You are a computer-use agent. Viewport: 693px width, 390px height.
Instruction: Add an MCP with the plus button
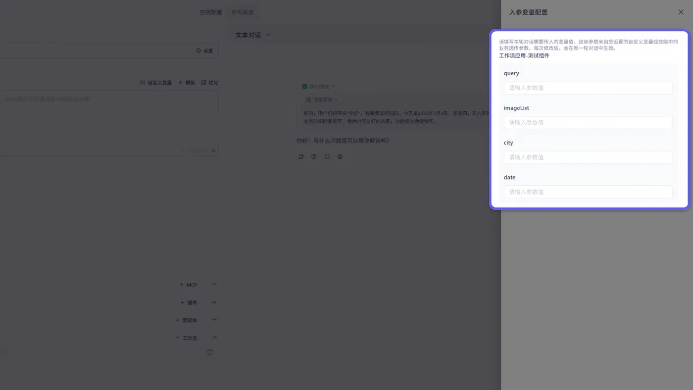(x=188, y=285)
